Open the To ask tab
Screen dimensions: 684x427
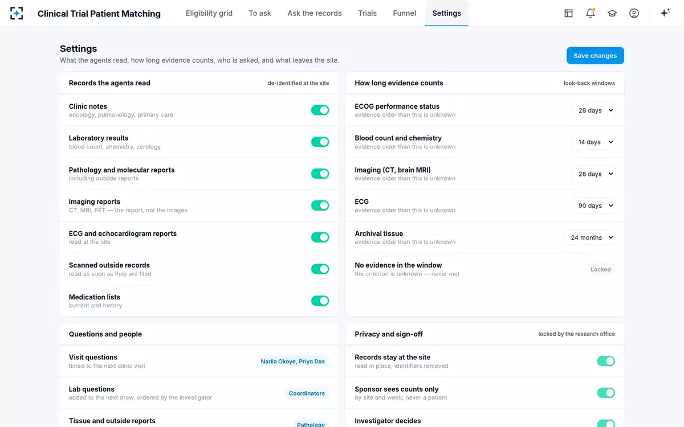point(260,13)
